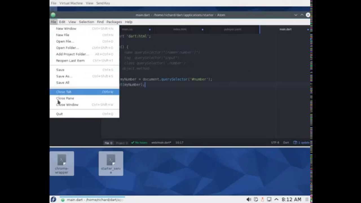Click the Atom title bar down-chevron button

click(296, 15)
